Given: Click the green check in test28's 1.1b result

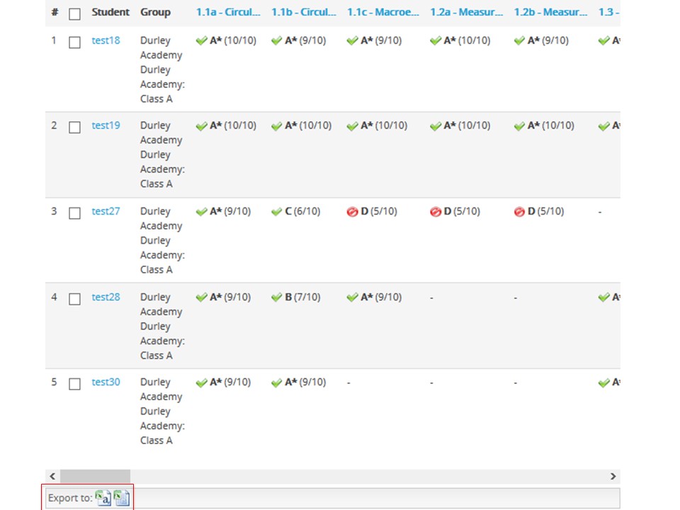Looking at the screenshot, I should coord(277,297).
